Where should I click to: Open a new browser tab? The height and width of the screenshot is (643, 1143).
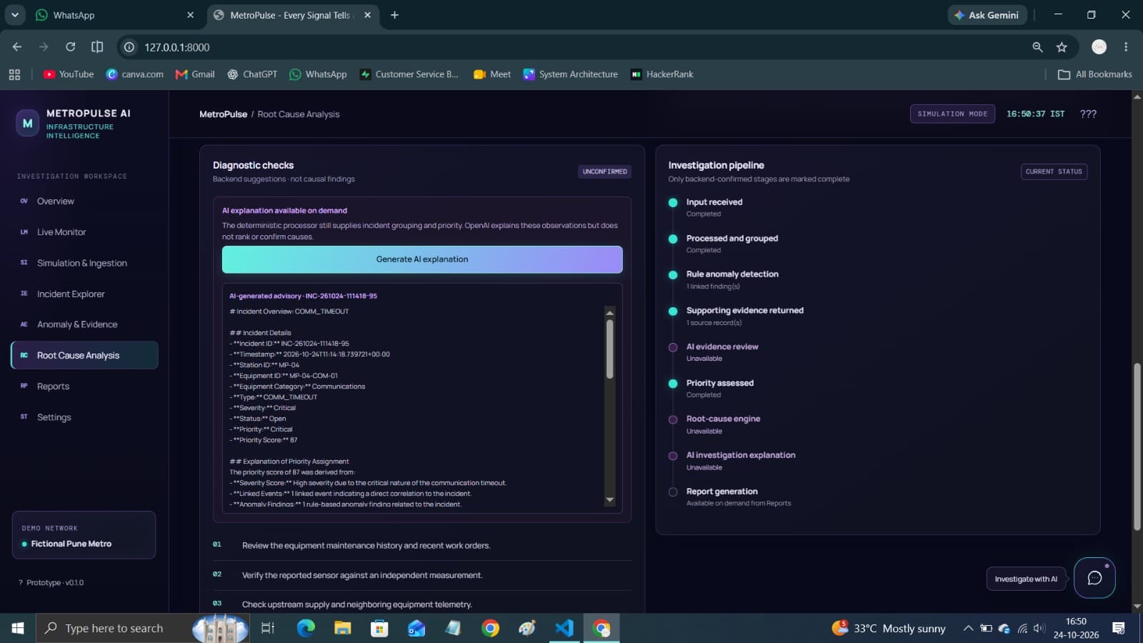coord(394,15)
